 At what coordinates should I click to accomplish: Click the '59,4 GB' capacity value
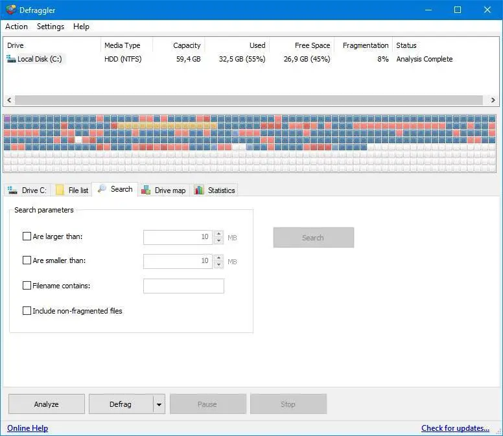(x=189, y=59)
